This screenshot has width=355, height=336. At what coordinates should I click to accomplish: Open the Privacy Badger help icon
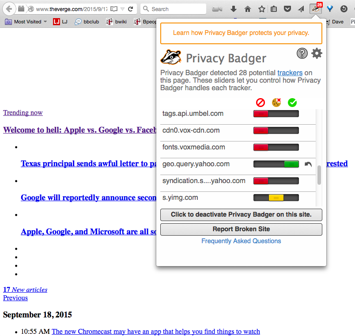(302, 53)
